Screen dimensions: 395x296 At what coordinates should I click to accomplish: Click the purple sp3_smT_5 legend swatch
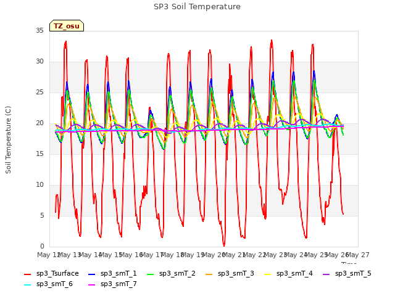coord(326,274)
